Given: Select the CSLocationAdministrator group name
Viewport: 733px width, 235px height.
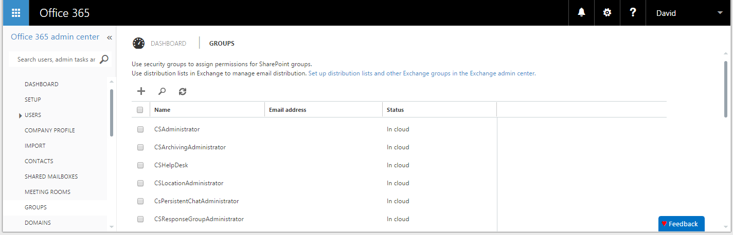Looking at the screenshot, I should pos(189,183).
